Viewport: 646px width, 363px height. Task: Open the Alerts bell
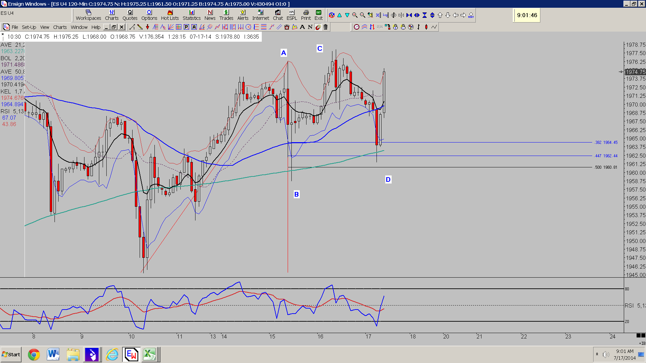(x=243, y=15)
